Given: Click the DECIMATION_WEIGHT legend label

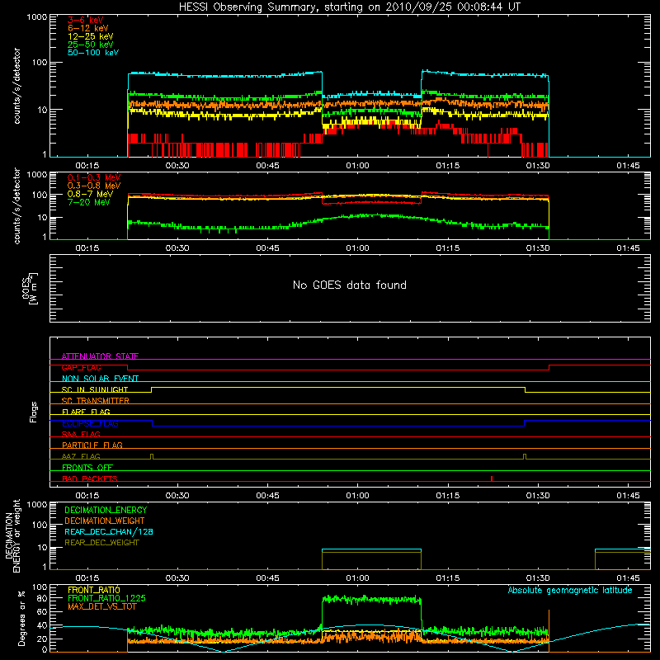Looking at the screenshot, I should click(105, 521).
